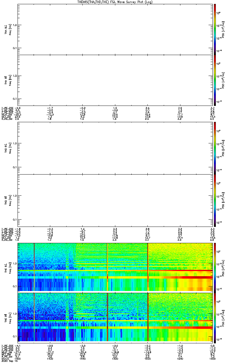Image resolution: width=227 pixels, height=363 pixels.
Task: Click the PSD [nT²/Hz] label of THA BL colorbar
Action: [223, 29]
